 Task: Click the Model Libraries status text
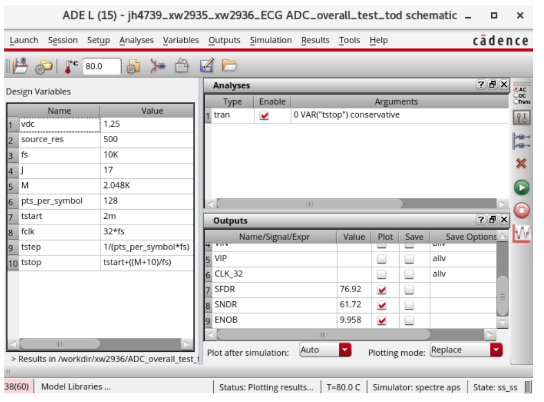(76, 387)
